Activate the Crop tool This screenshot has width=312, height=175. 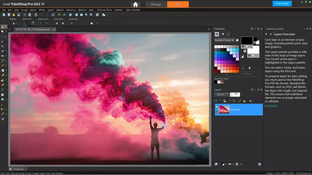[x=2, y=46]
